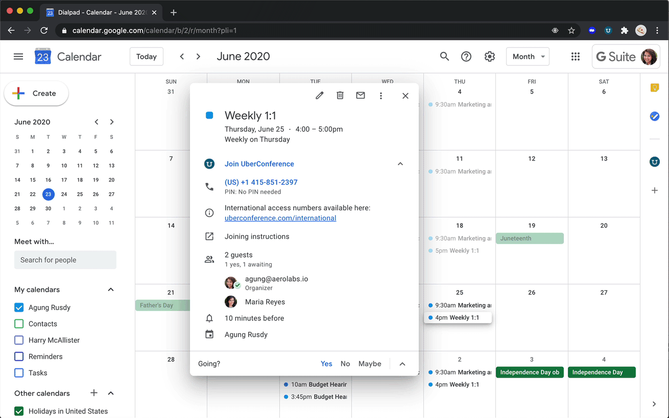Image resolution: width=669 pixels, height=418 pixels.
Task: Check the Contacts calendar
Action: [19, 324]
